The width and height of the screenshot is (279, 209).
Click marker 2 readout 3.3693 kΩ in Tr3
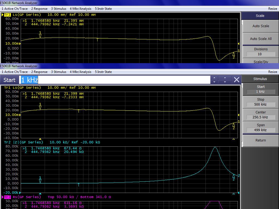pyautogui.click(x=74, y=207)
